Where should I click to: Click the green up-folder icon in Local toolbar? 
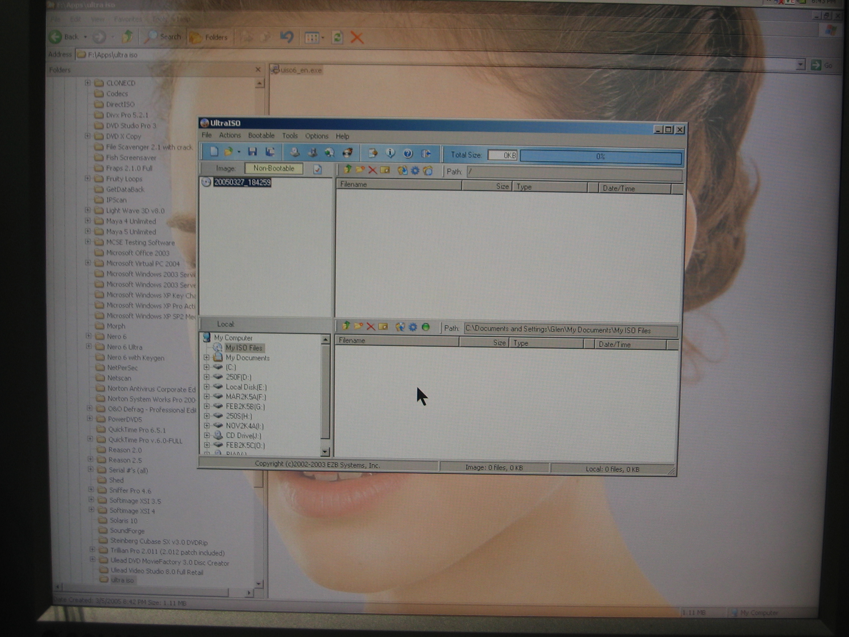pos(346,326)
